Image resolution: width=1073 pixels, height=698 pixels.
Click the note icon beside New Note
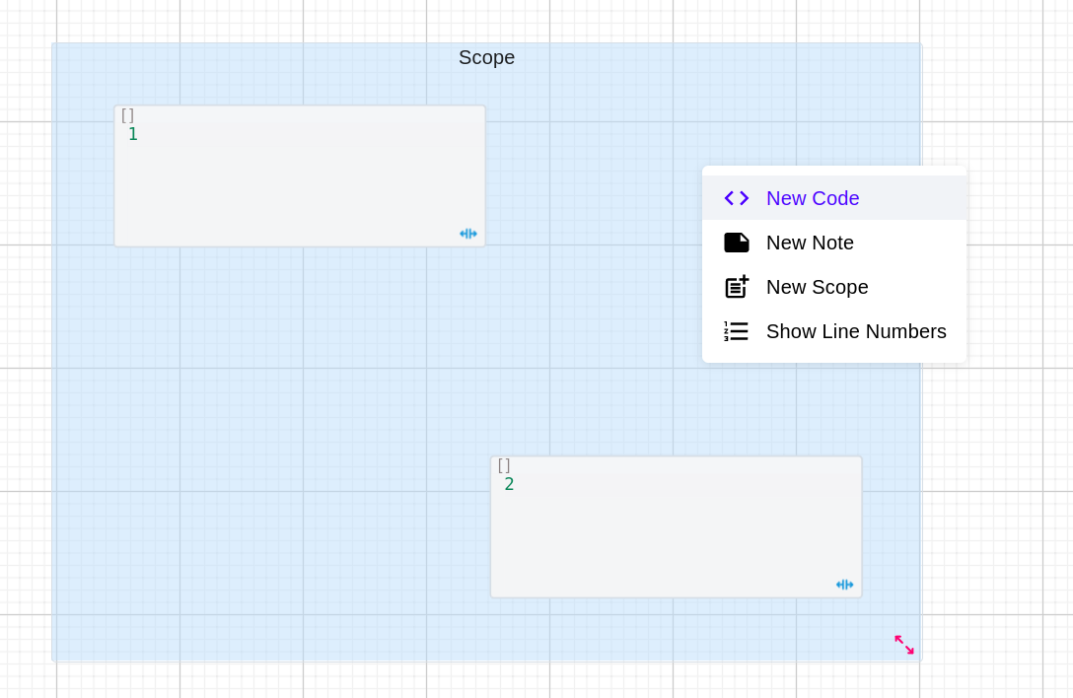click(x=737, y=243)
